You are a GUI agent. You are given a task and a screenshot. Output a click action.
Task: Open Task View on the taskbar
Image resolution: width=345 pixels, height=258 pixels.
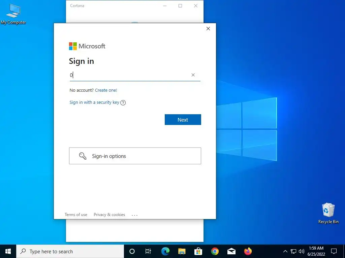pyautogui.click(x=148, y=251)
